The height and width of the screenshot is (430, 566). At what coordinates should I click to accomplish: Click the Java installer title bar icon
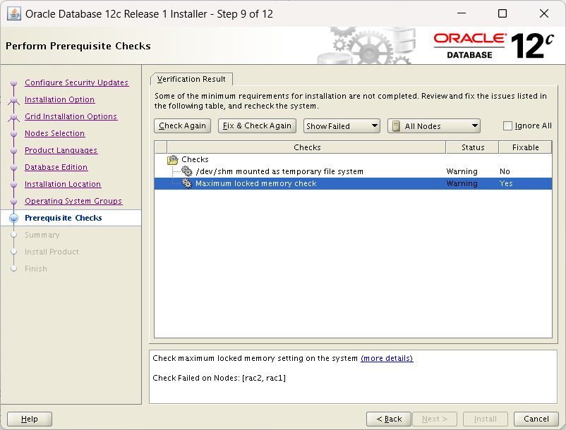click(14, 14)
